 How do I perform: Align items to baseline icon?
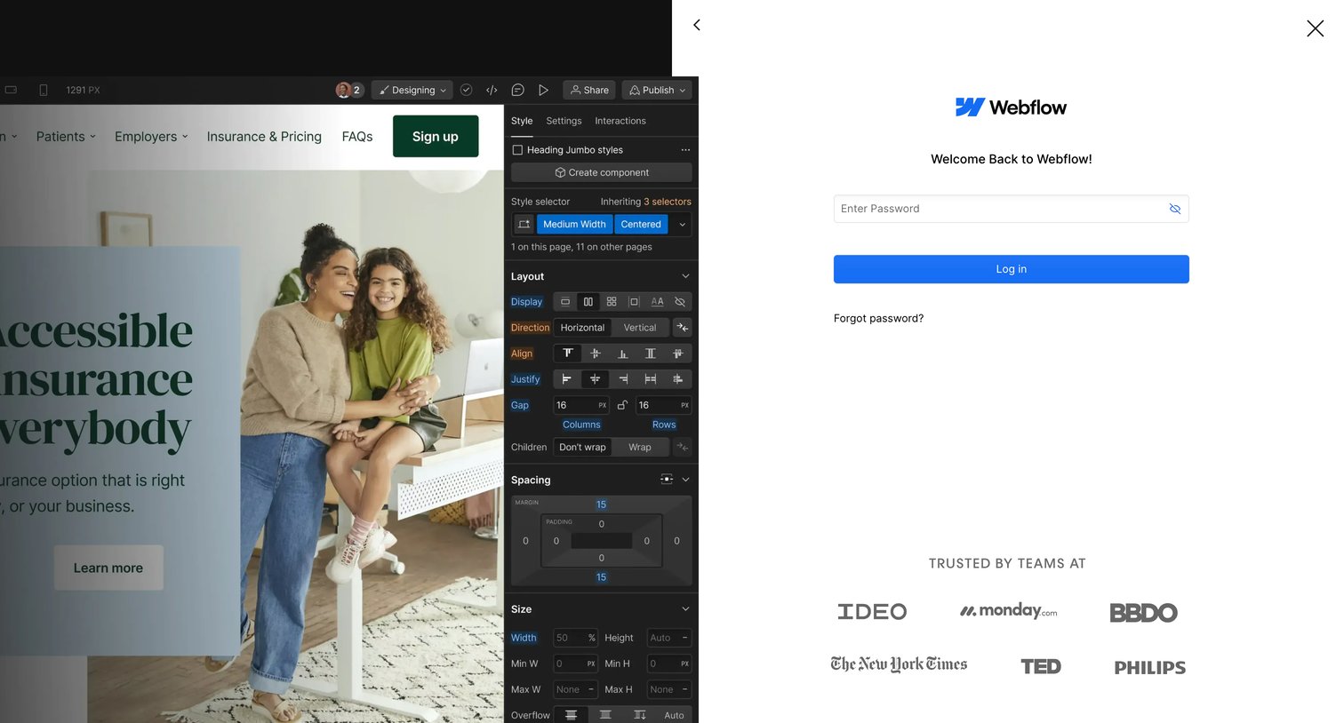coord(677,354)
